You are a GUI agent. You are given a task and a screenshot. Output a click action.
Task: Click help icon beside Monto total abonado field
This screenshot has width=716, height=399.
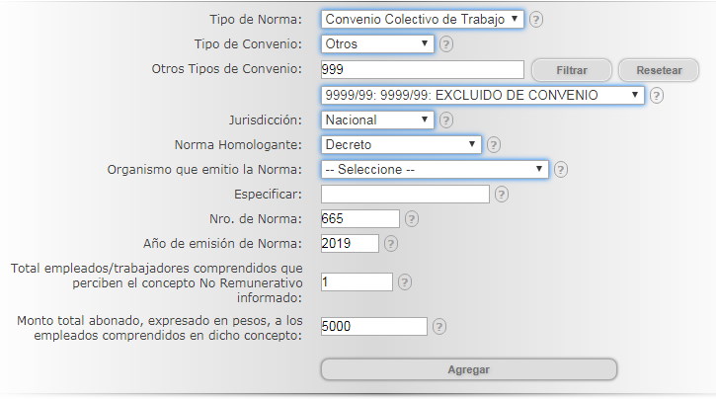point(439,326)
